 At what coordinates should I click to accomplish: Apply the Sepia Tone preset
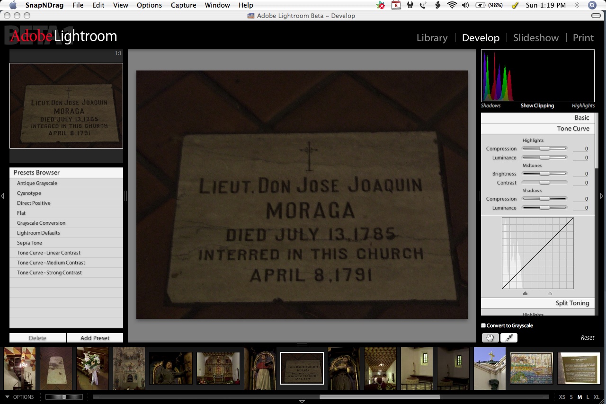[x=29, y=243]
